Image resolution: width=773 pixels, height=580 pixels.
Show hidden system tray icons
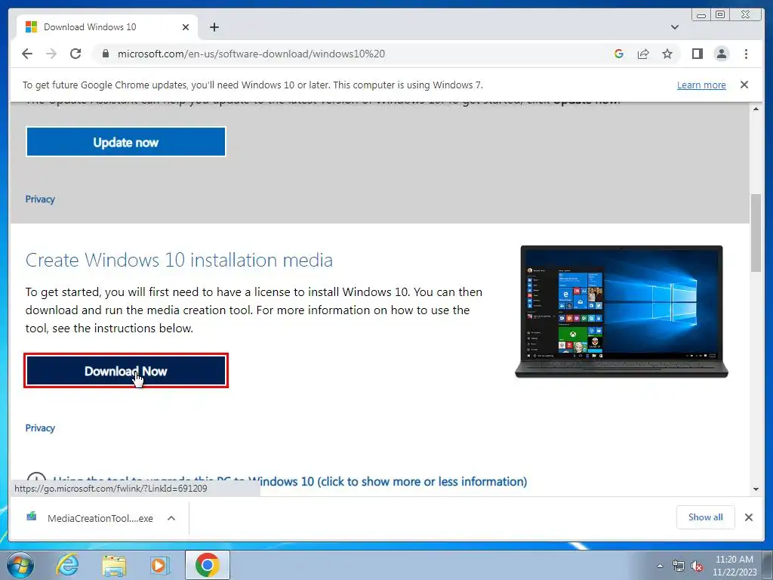point(660,566)
